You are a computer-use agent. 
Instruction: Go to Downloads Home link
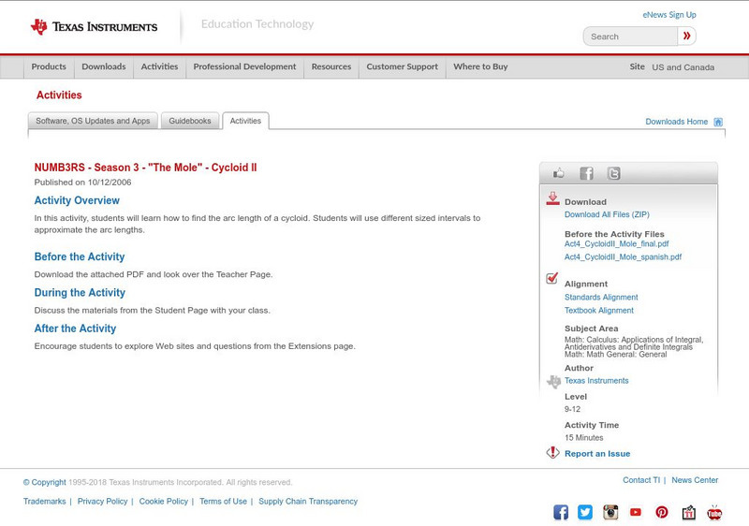point(676,122)
